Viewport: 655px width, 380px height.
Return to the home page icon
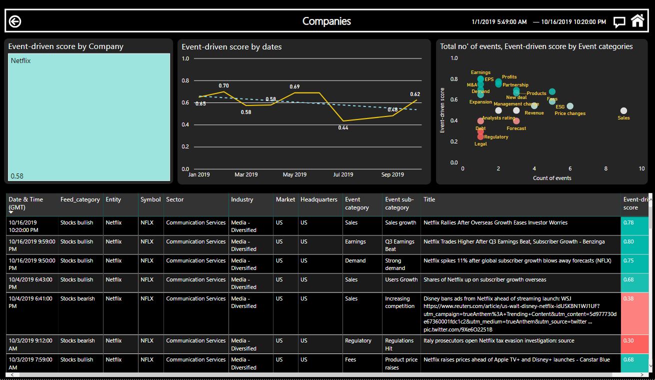[637, 20]
